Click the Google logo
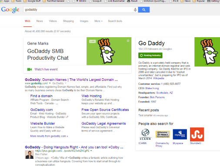Image resolution: width=220 pixels, height=167 pixels. 10,10
